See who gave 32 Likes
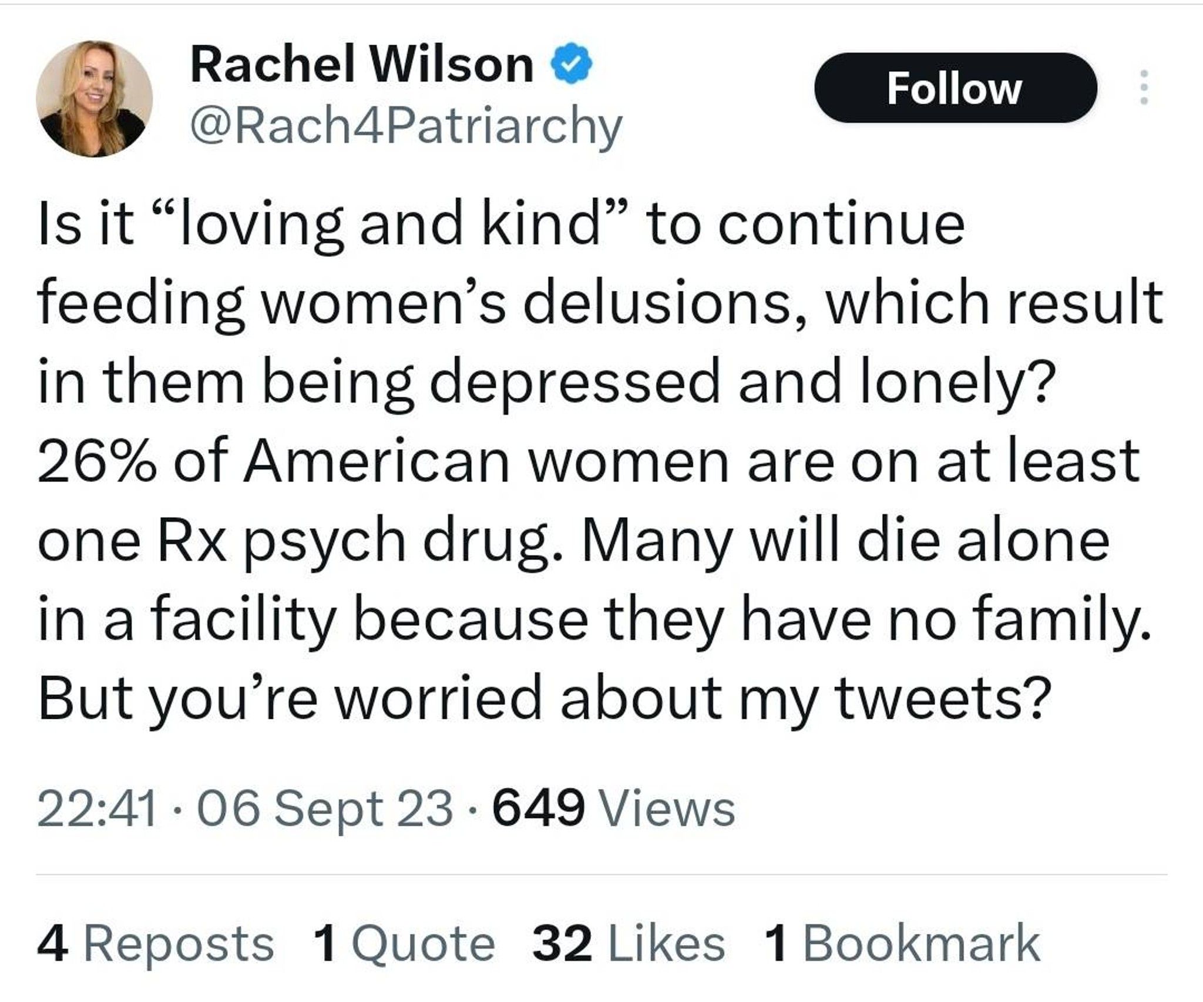The height and width of the screenshot is (1002, 1203). tap(629, 944)
